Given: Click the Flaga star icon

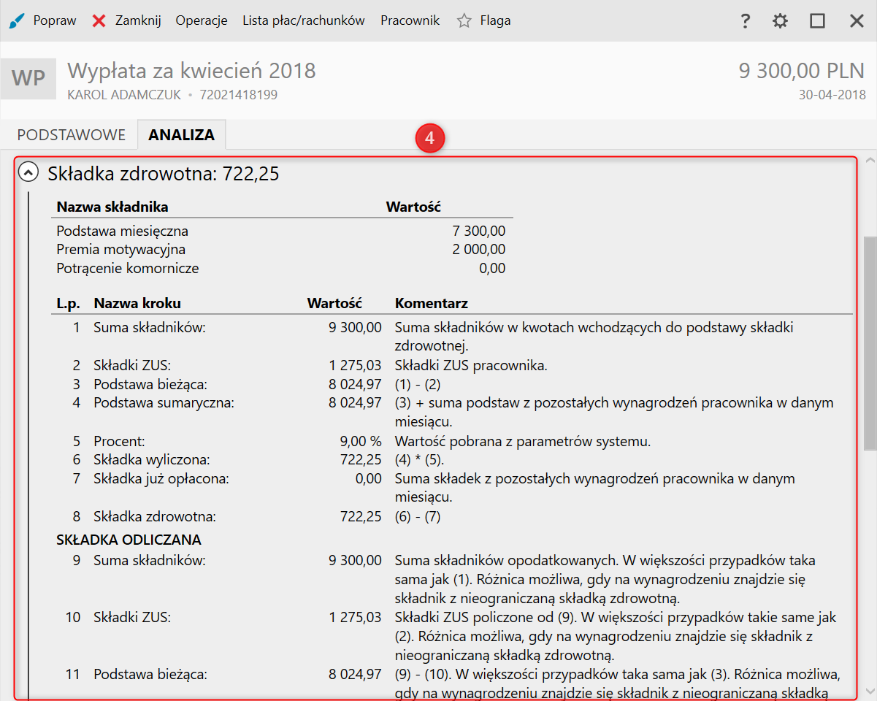Looking at the screenshot, I should (x=464, y=20).
